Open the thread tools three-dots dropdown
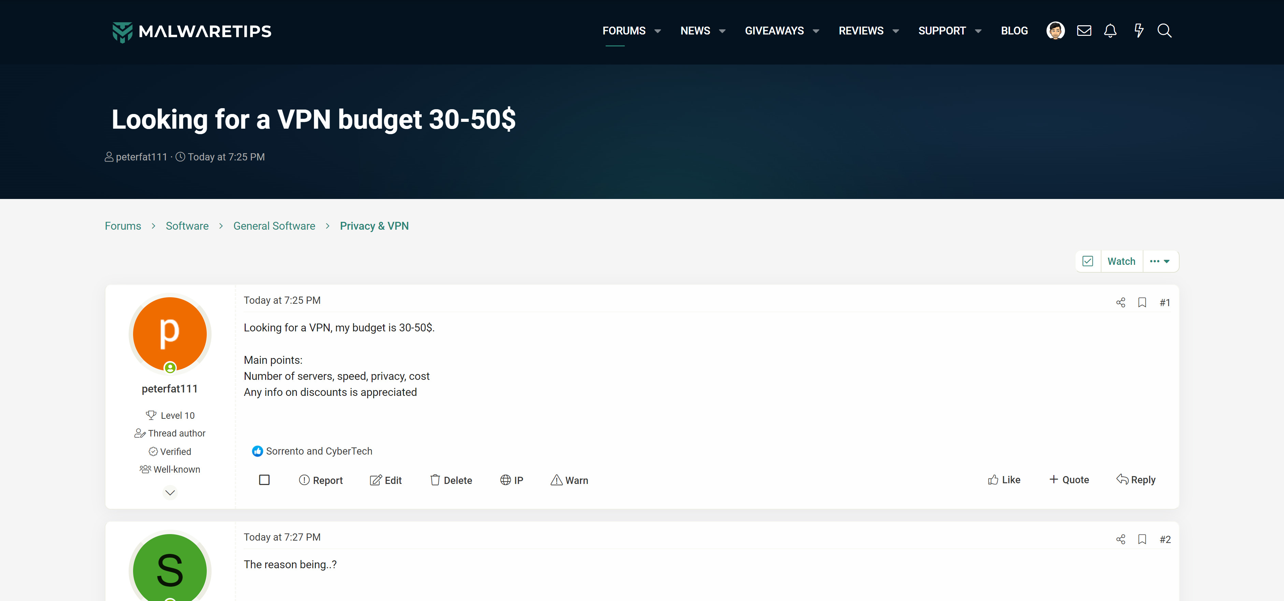Viewport: 1284px width, 601px height. [x=1159, y=261]
